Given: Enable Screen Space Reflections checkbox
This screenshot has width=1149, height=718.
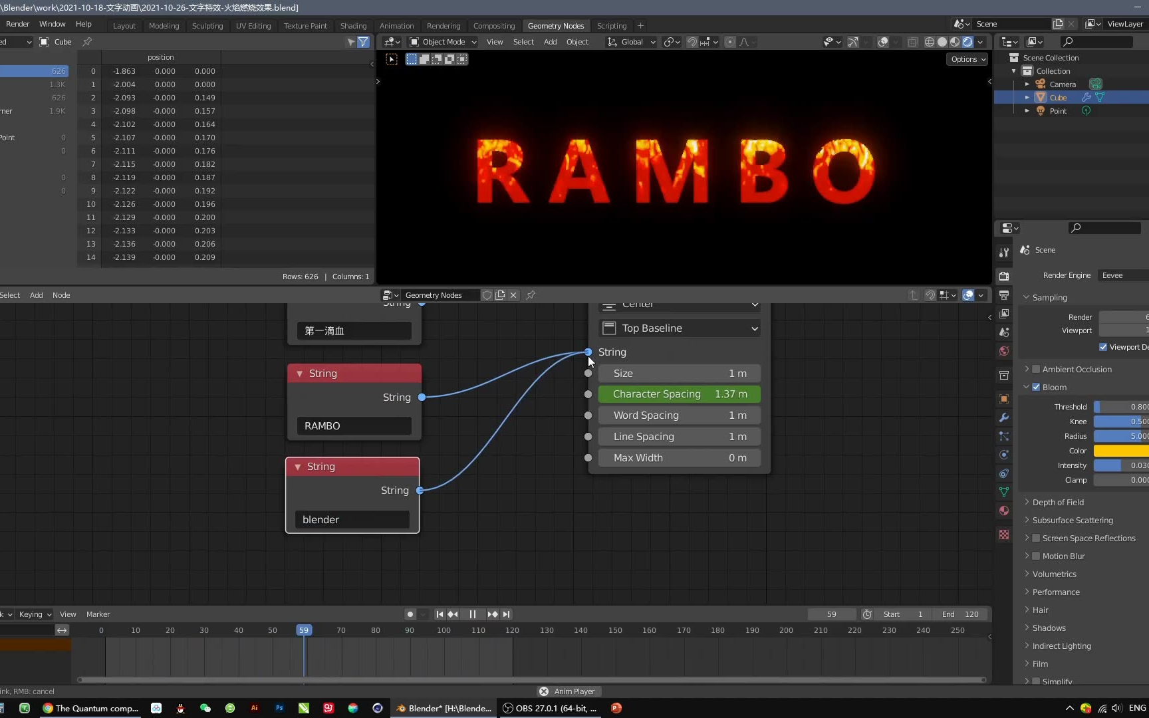Looking at the screenshot, I should [x=1036, y=538].
